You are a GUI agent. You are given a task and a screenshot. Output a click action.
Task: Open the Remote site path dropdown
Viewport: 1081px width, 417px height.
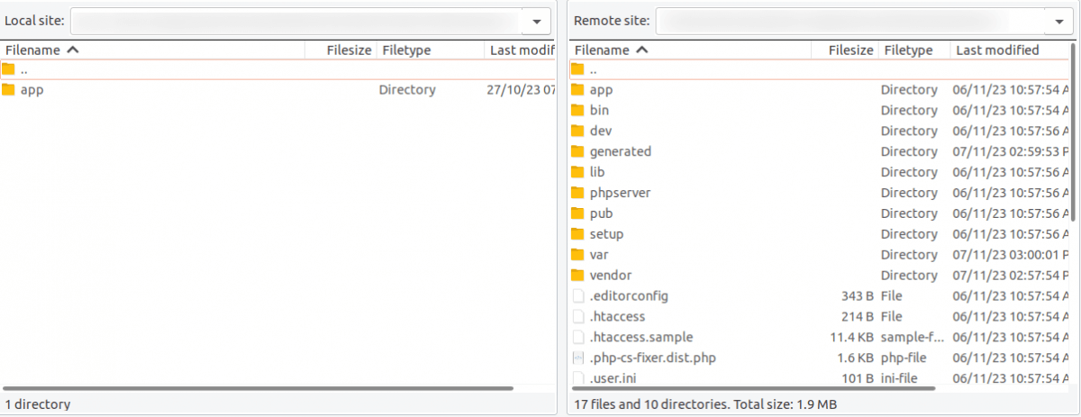(x=1058, y=21)
